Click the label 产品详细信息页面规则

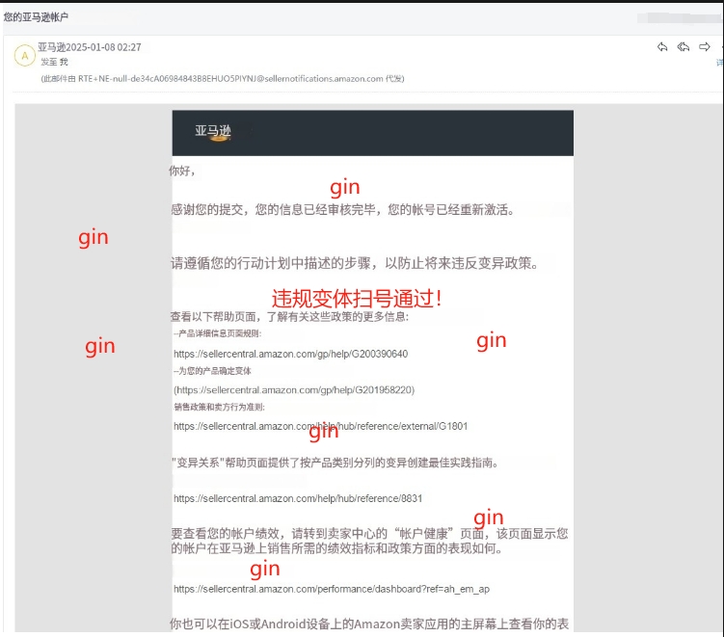218,333
